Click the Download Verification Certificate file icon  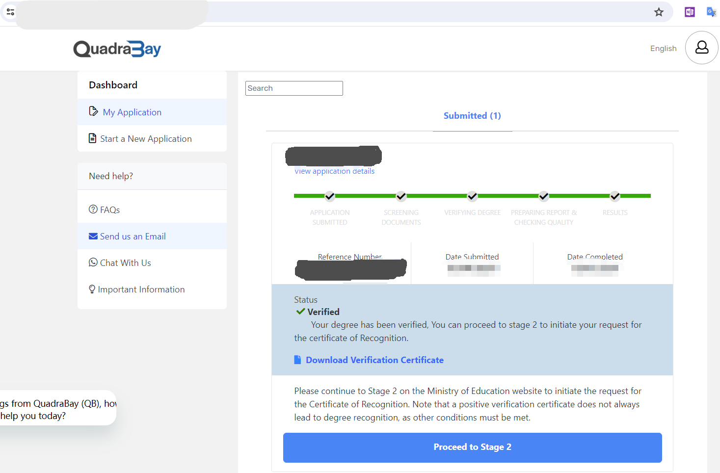coord(297,360)
